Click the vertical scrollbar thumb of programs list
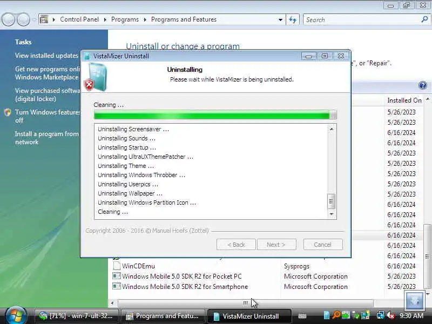The image size is (432, 324). pos(427,256)
